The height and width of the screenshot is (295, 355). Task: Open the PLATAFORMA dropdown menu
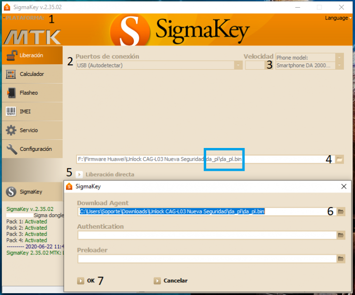(x=24, y=18)
